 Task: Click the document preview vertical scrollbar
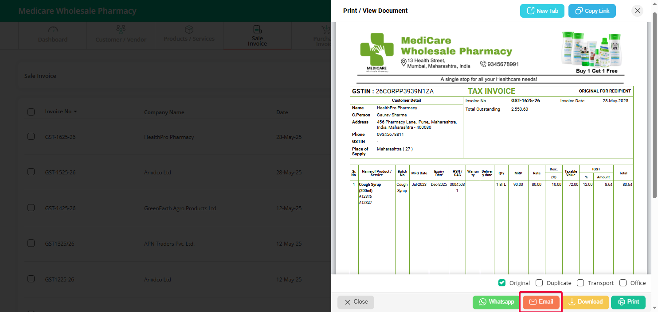[x=655, y=106]
